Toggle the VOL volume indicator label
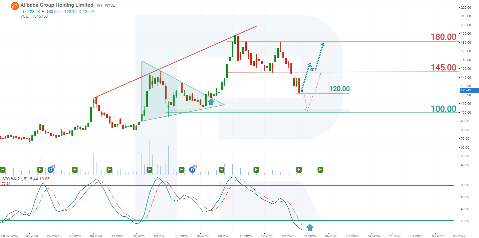 [24, 16]
